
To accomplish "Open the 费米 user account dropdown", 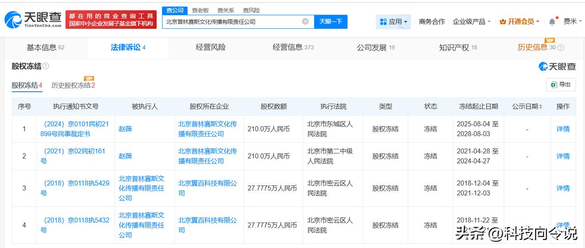I will (573, 21).
